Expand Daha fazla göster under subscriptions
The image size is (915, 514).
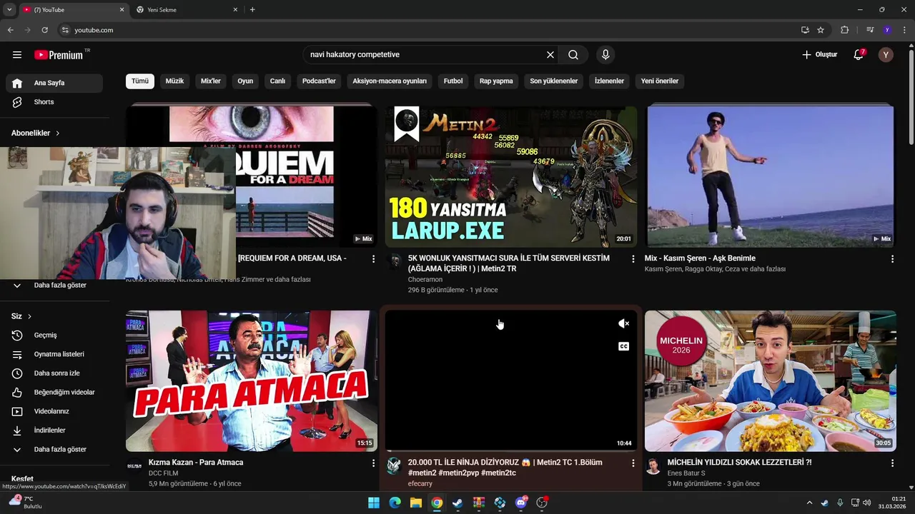[x=54, y=285]
